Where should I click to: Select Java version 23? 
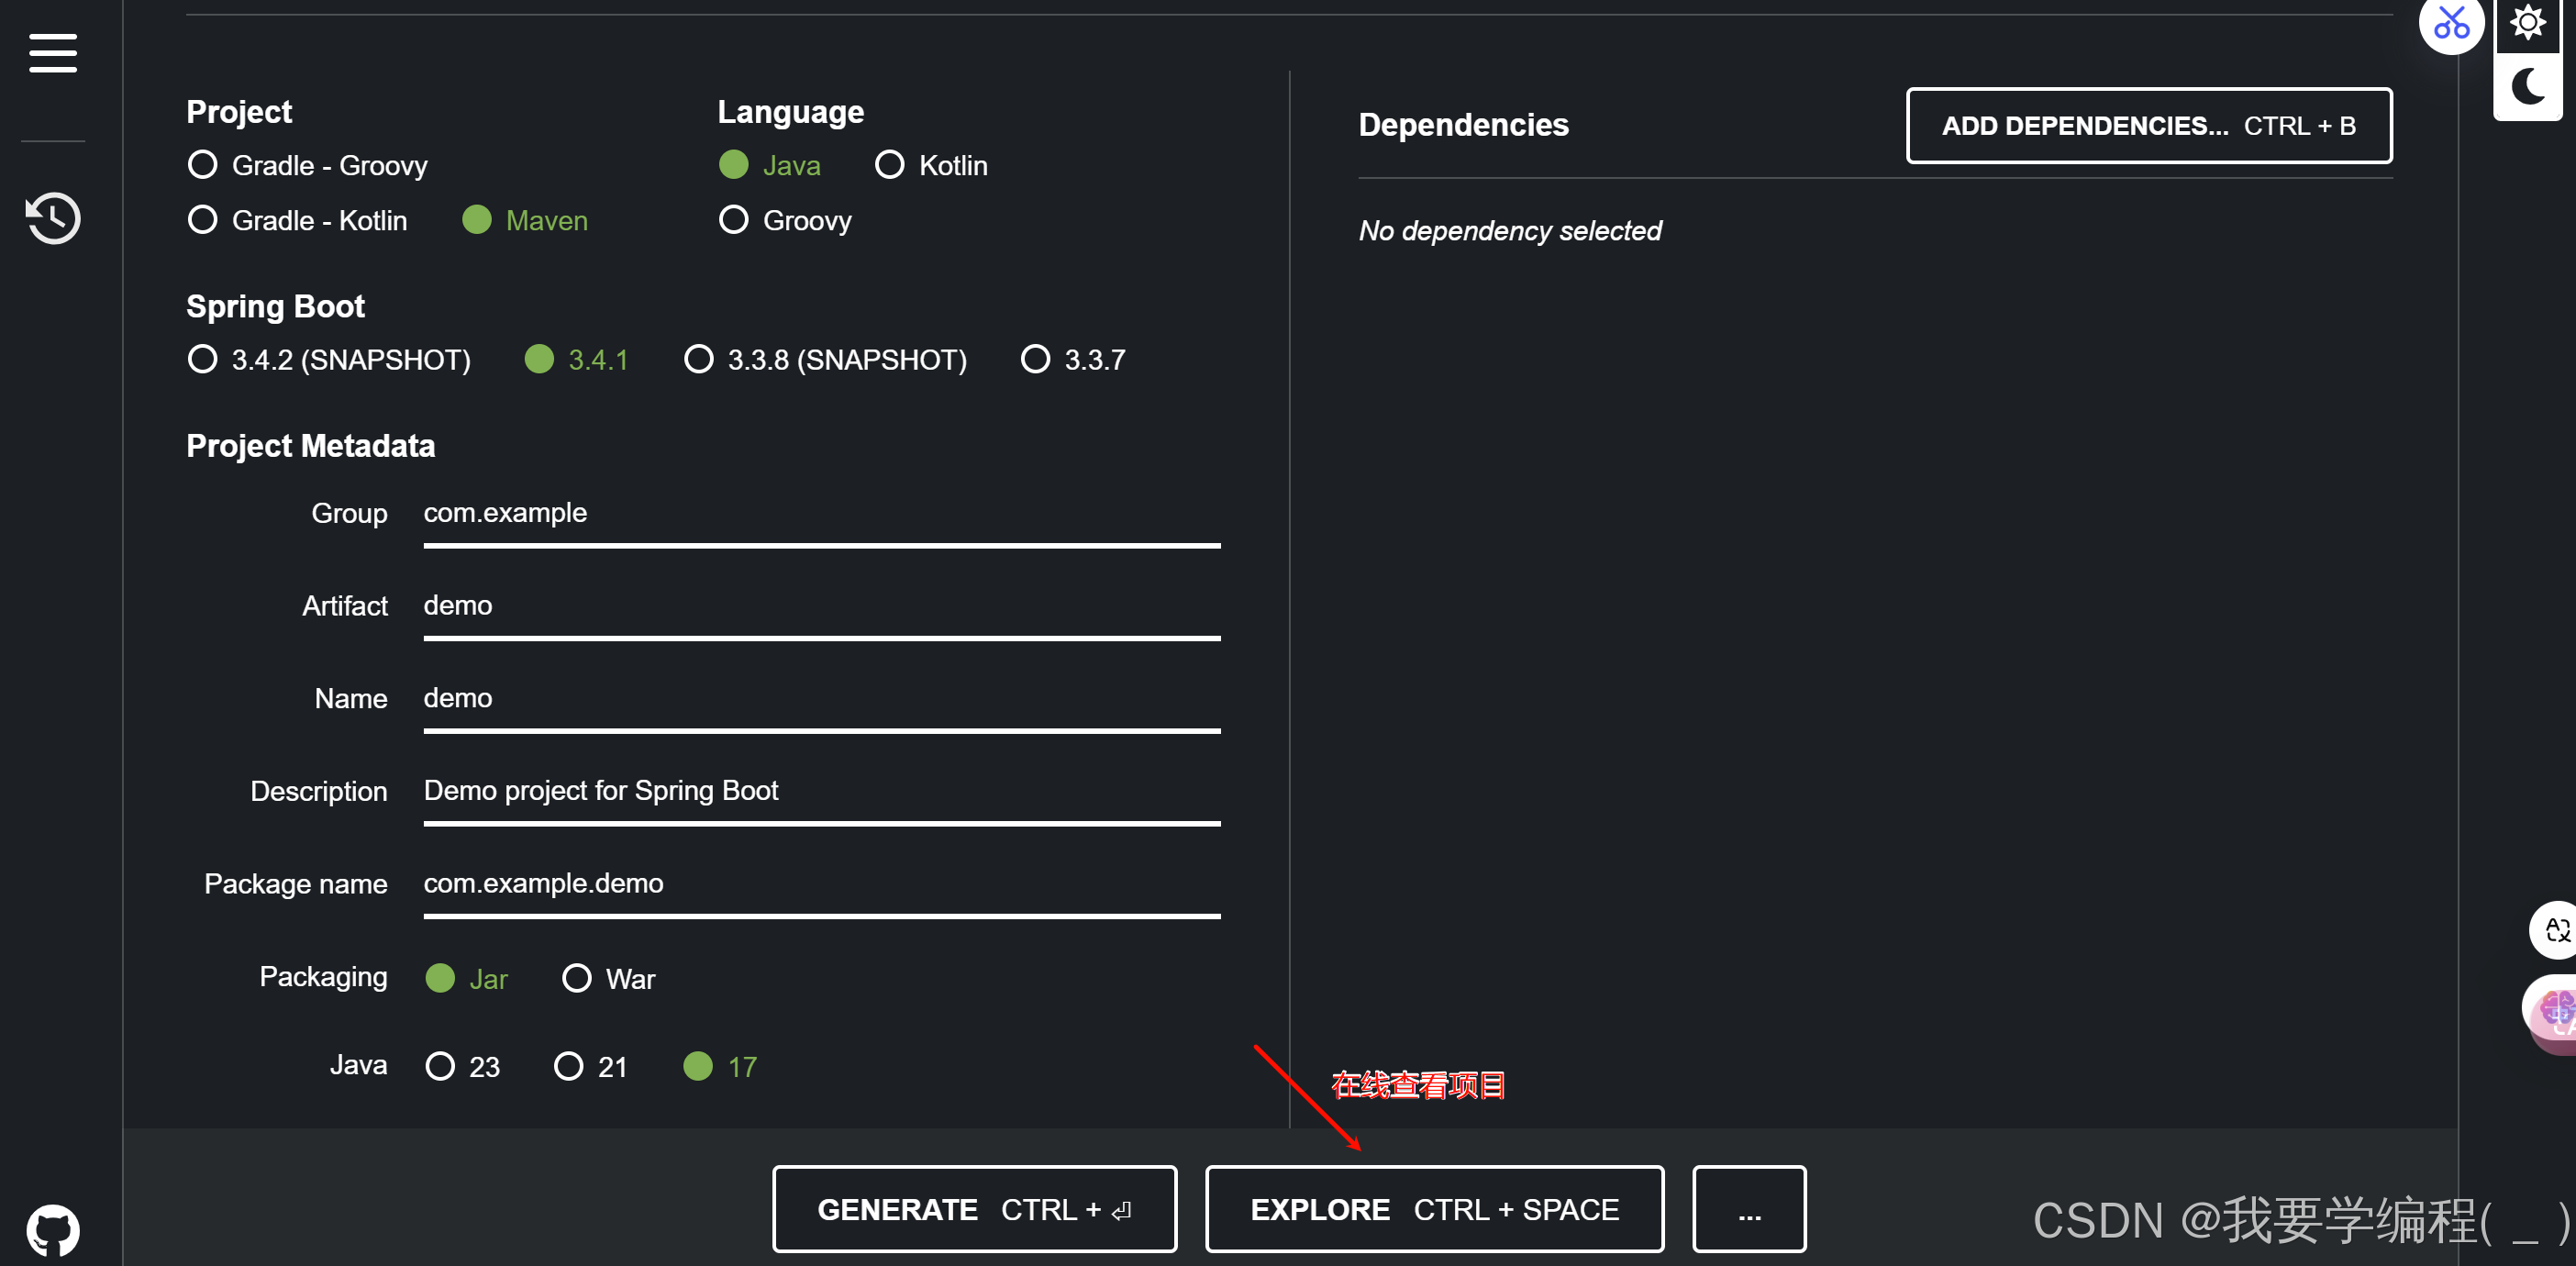(463, 1066)
